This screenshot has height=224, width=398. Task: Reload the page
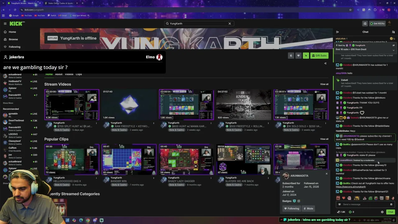15,10
